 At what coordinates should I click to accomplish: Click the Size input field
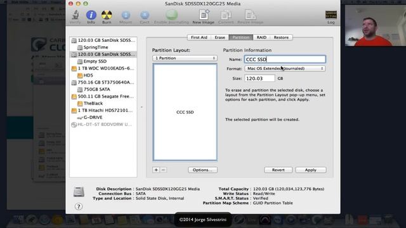coord(259,79)
